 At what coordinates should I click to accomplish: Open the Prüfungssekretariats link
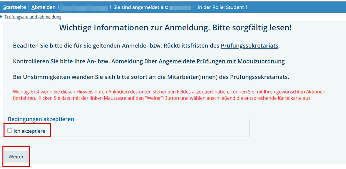point(250,46)
